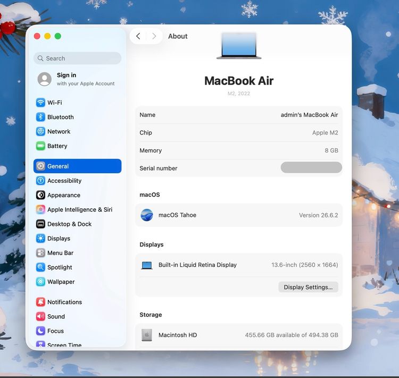
Task: Select the Sound speaker icon
Action: coord(40,316)
